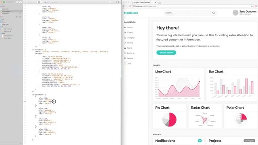
Task: Close the HTML5 Admin Template tab
Action: tap(156, 2)
